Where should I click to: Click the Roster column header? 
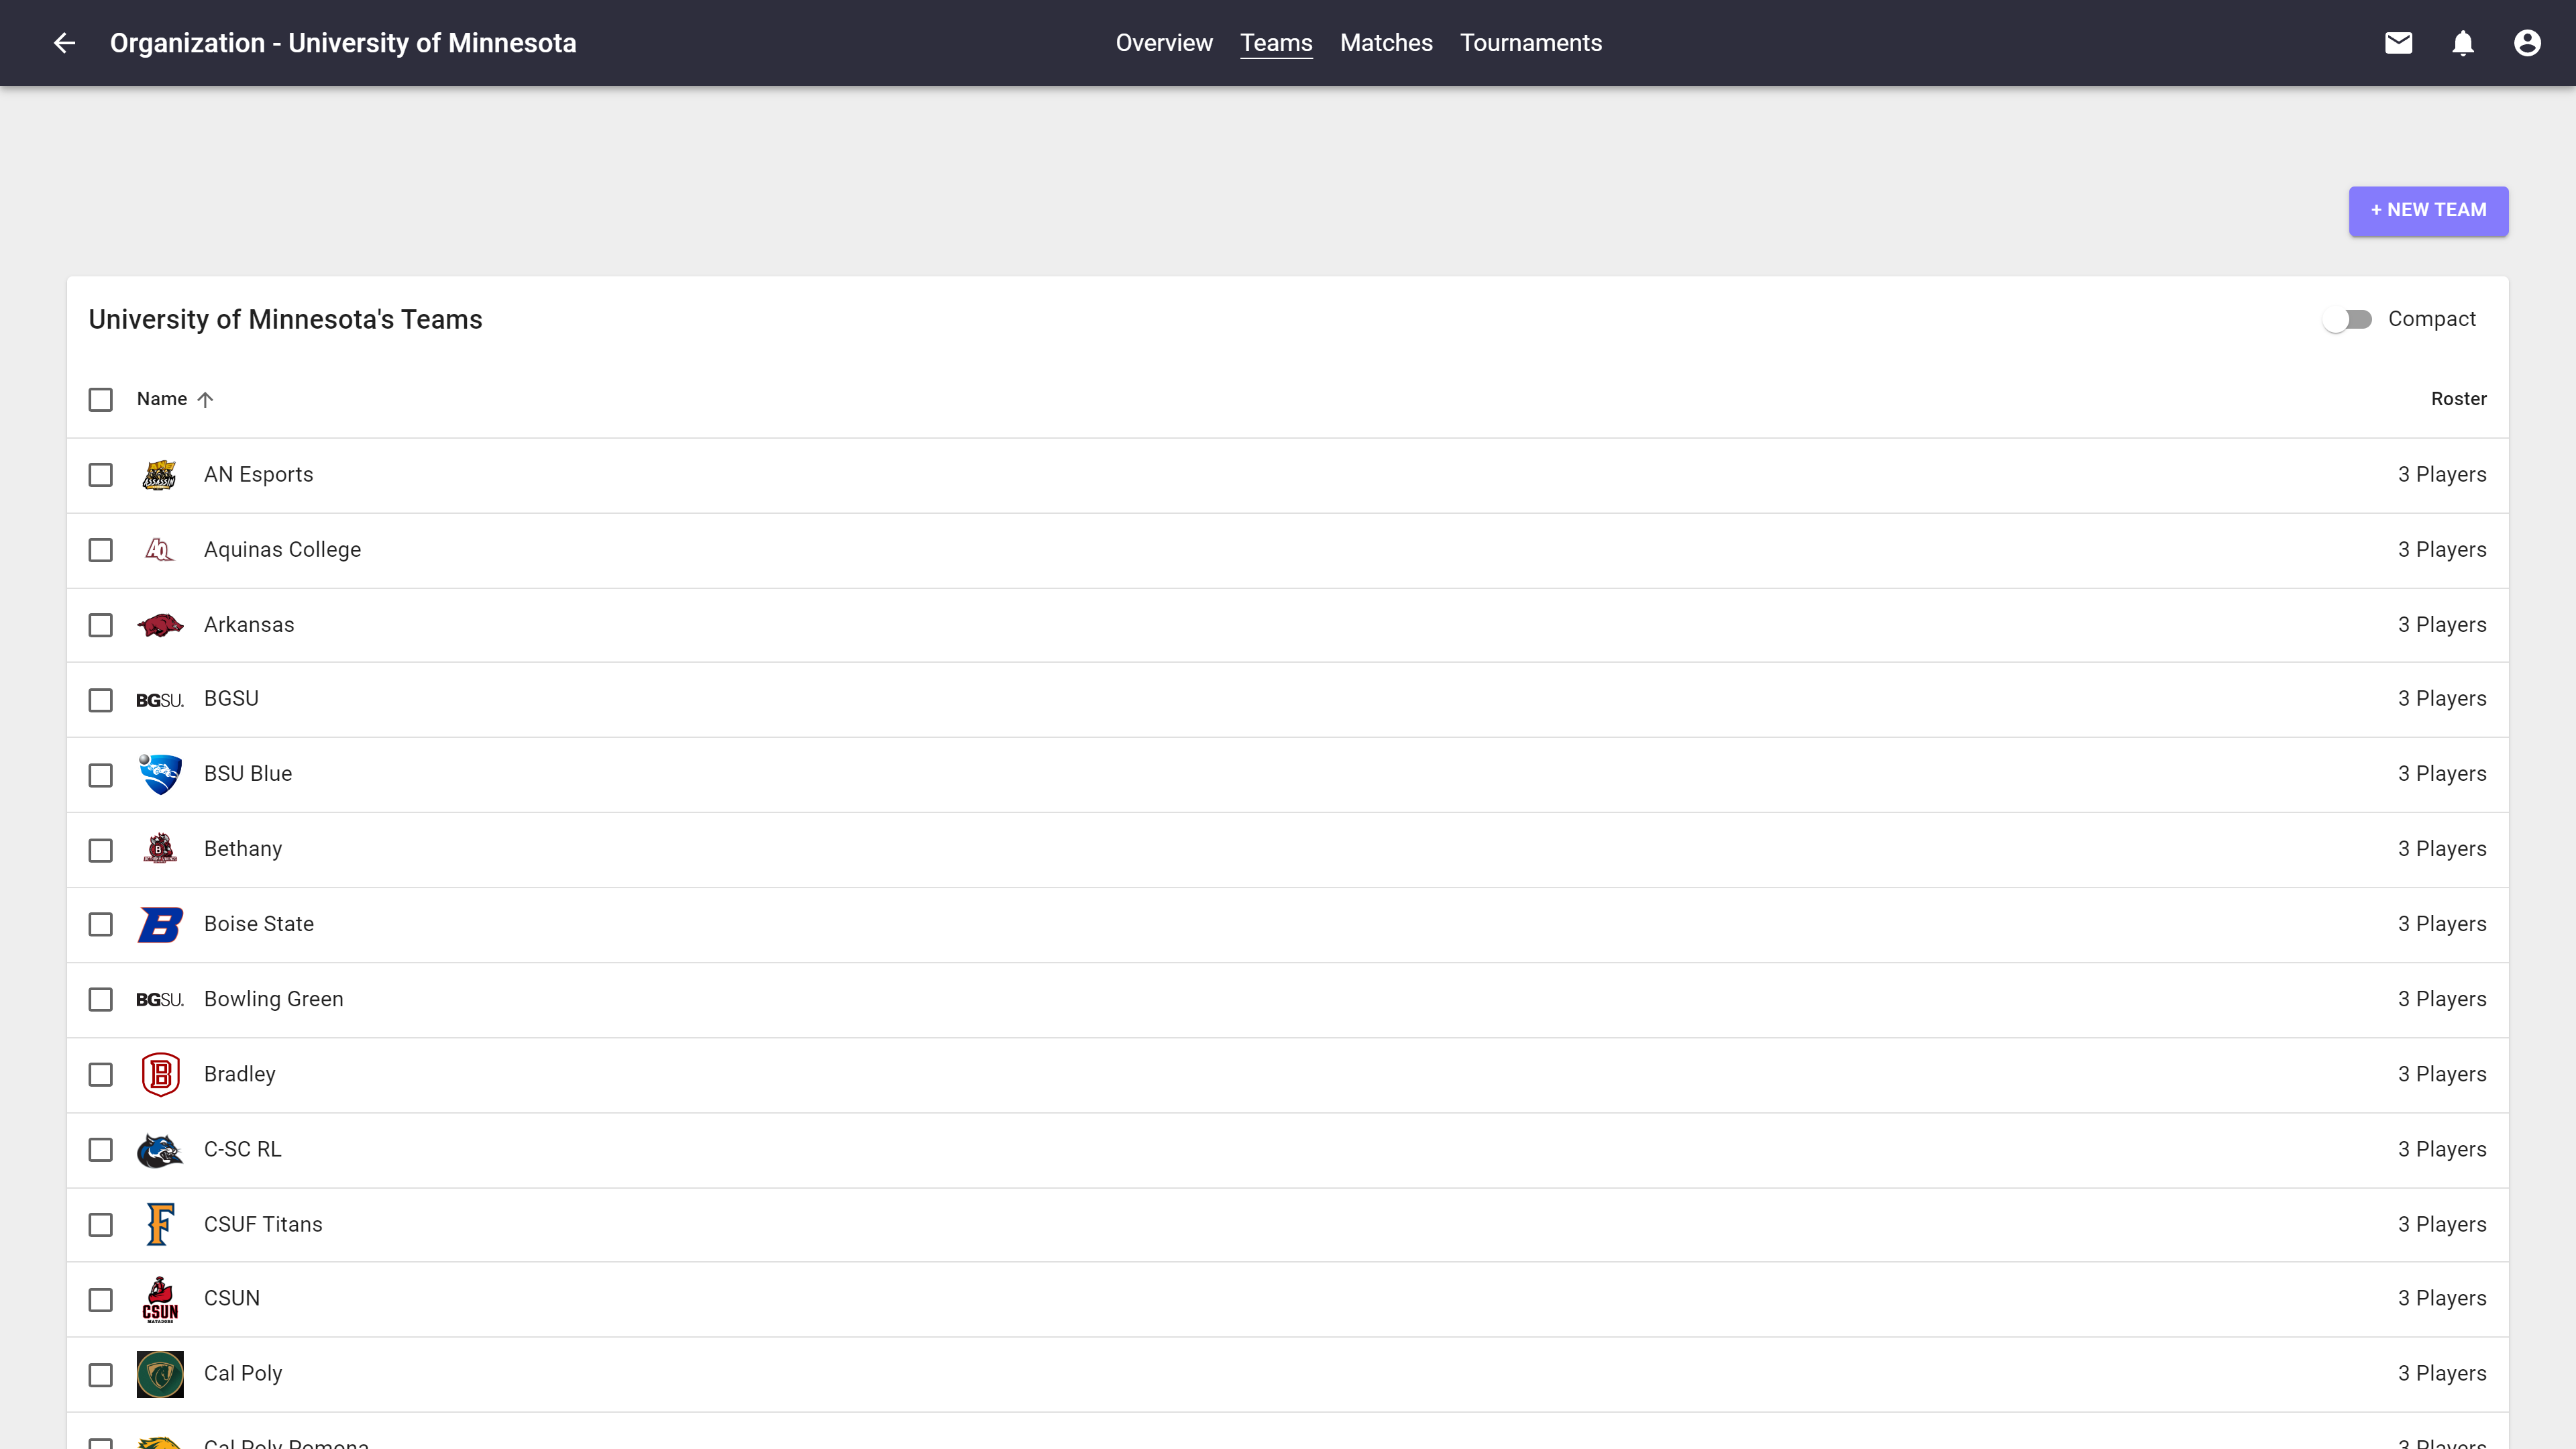(2458, 399)
